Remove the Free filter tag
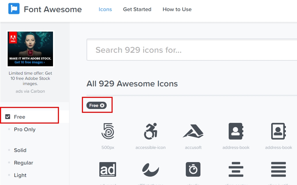The image size is (297, 185). coord(102,106)
